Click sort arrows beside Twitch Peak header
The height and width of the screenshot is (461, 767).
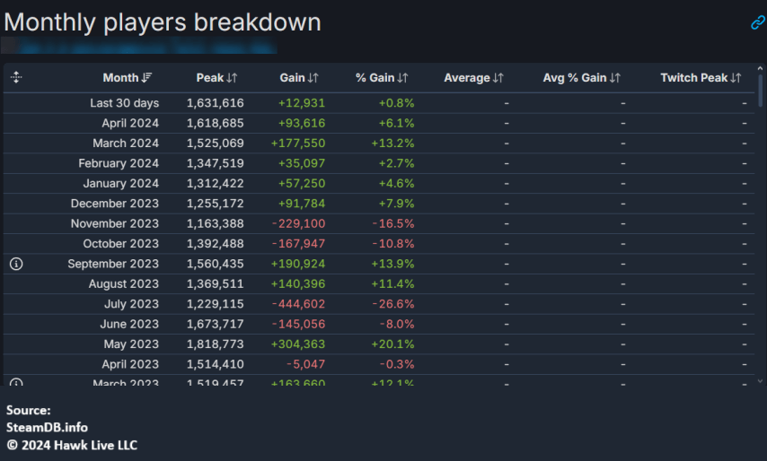click(736, 78)
